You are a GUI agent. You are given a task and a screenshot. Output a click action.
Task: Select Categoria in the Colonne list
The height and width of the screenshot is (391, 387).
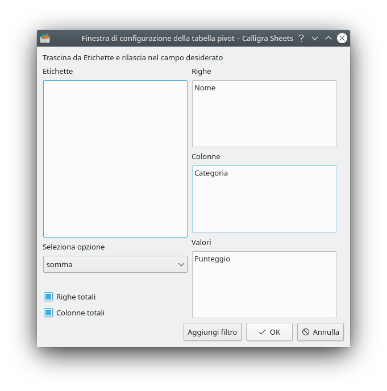click(x=211, y=173)
